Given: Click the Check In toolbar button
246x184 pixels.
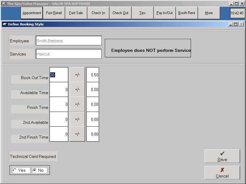Looking at the screenshot, I should 98,13.
